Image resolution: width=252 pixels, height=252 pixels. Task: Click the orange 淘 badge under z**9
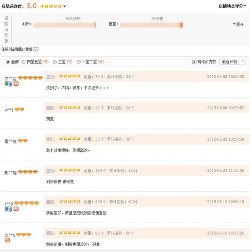[16, 209]
